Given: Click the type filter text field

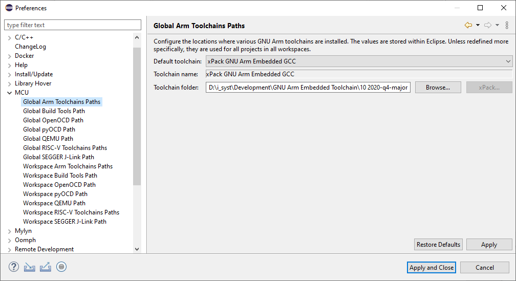Looking at the screenshot, I should coord(72,25).
